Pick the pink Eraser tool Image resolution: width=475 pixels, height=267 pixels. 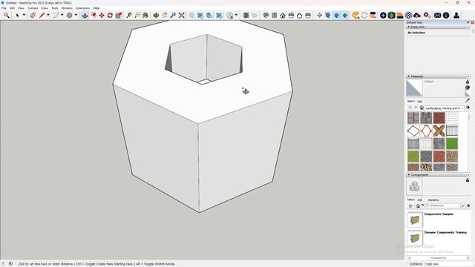point(33,15)
